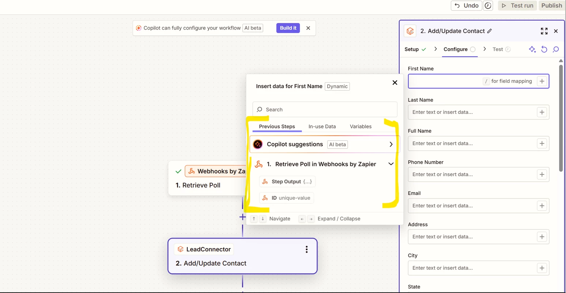This screenshot has height=293, width=566.
Task: Publish the Zap
Action: pyautogui.click(x=552, y=5)
